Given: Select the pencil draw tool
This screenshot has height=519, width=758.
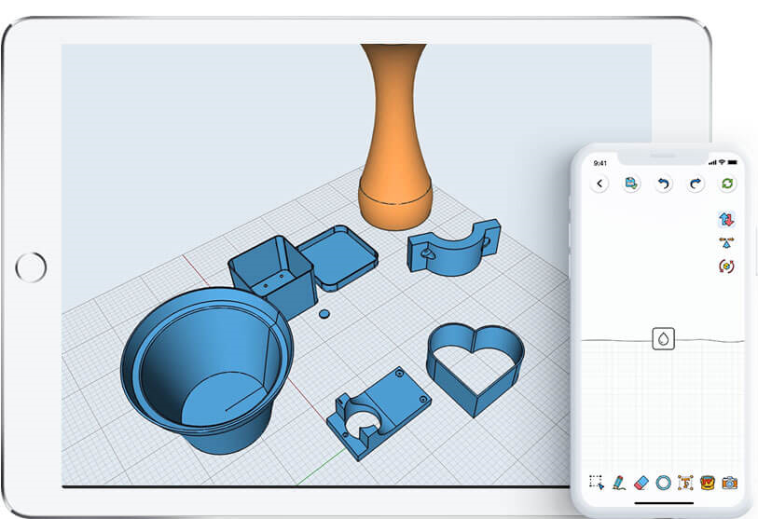Looking at the screenshot, I should (x=619, y=482).
